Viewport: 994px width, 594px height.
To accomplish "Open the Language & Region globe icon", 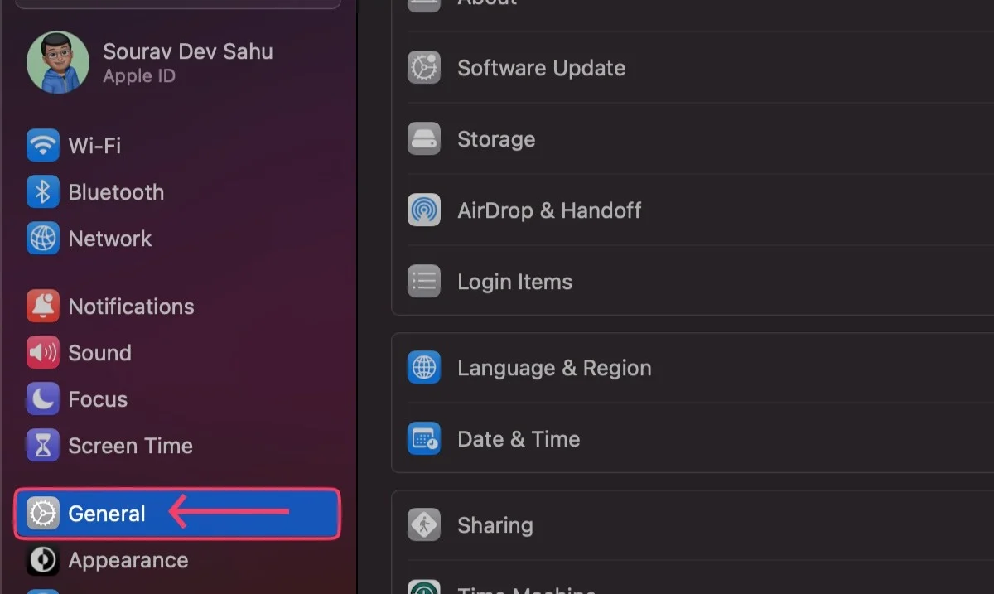I will click(424, 368).
